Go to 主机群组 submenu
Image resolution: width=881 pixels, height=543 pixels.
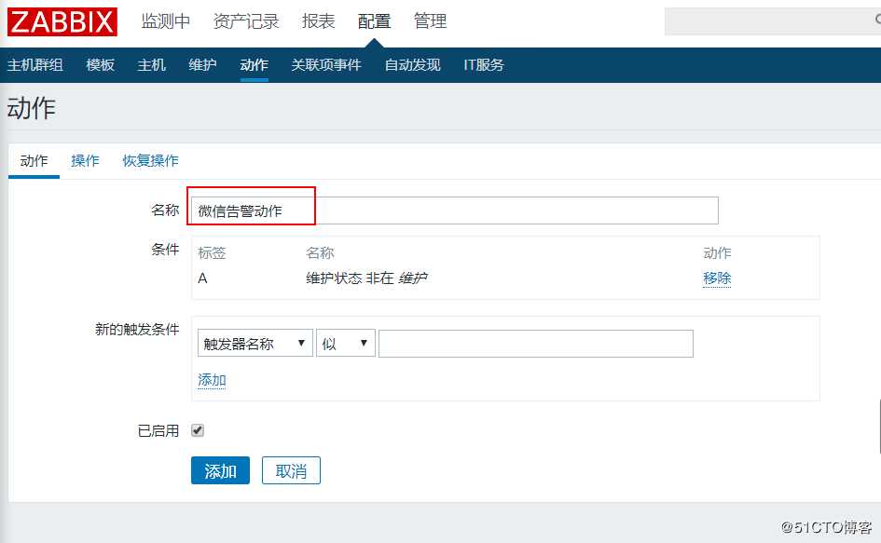[34, 65]
